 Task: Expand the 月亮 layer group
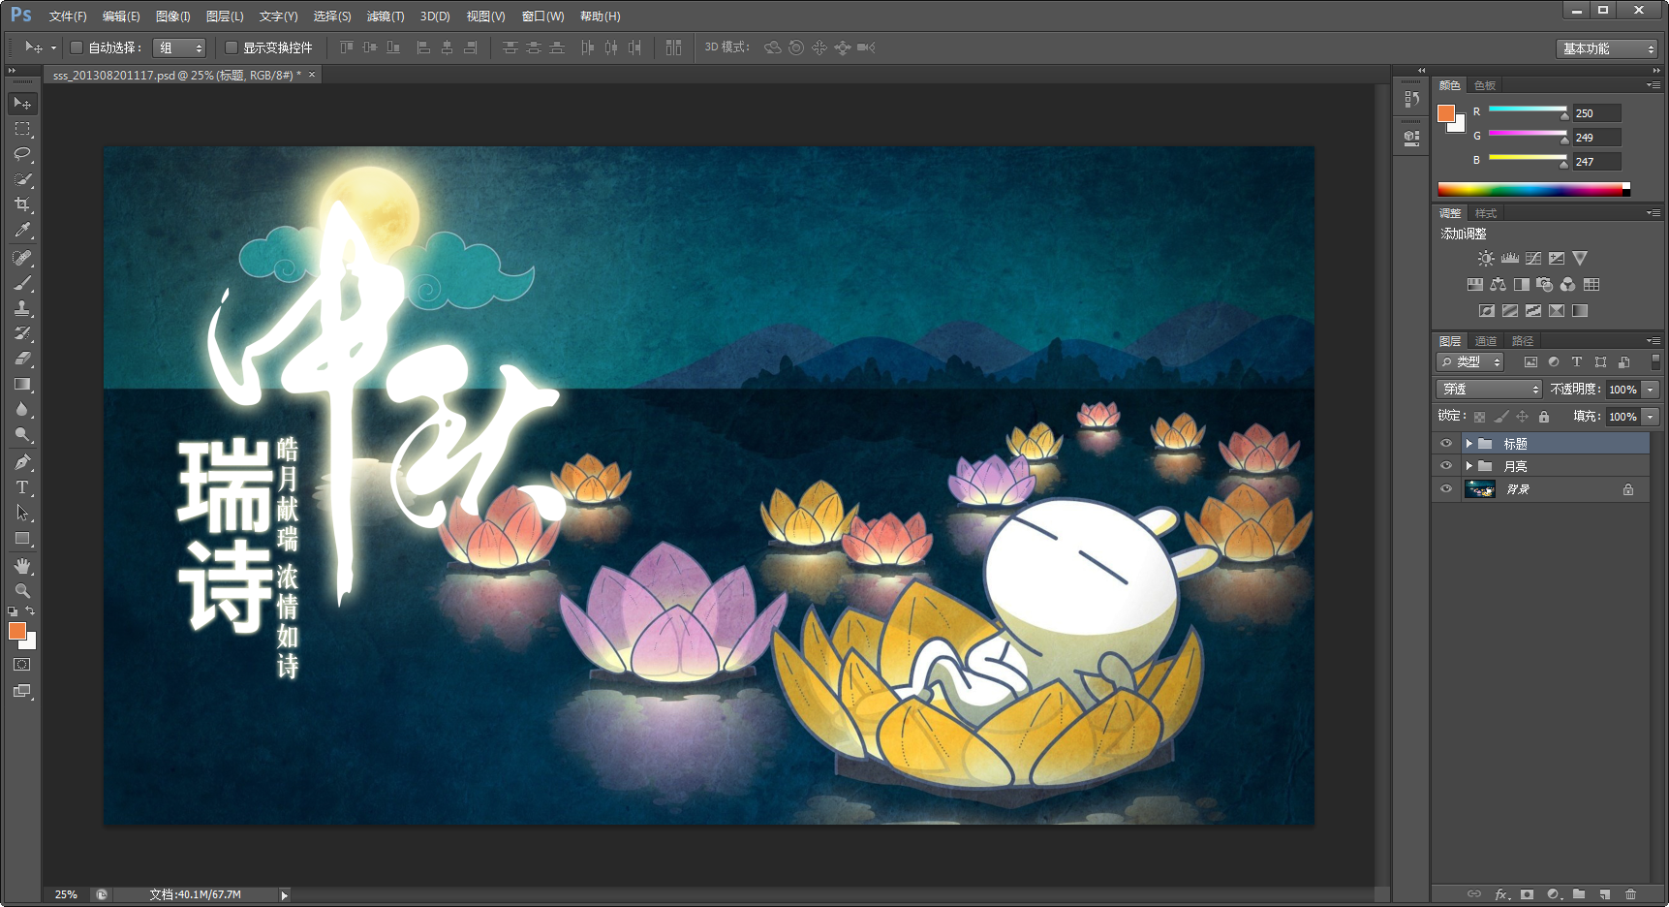(x=1468, y=466)
